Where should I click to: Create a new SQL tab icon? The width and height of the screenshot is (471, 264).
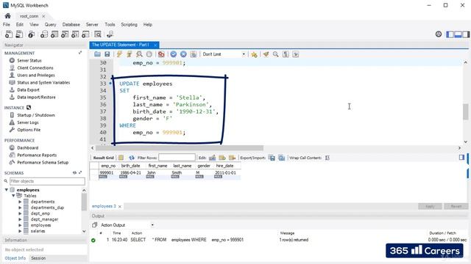9,34
